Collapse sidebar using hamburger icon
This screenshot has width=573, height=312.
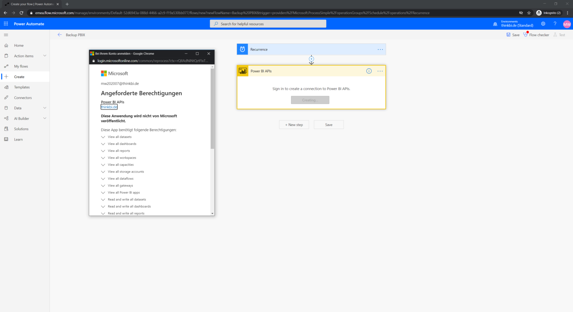tap(6, 35)
